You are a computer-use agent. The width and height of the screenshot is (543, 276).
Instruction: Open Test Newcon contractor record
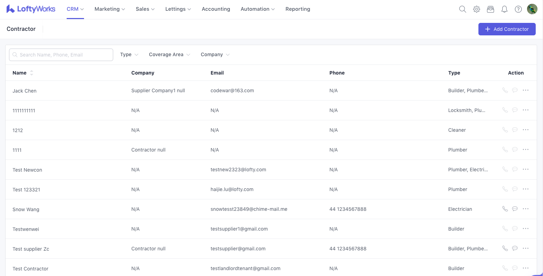pos(27,170)
